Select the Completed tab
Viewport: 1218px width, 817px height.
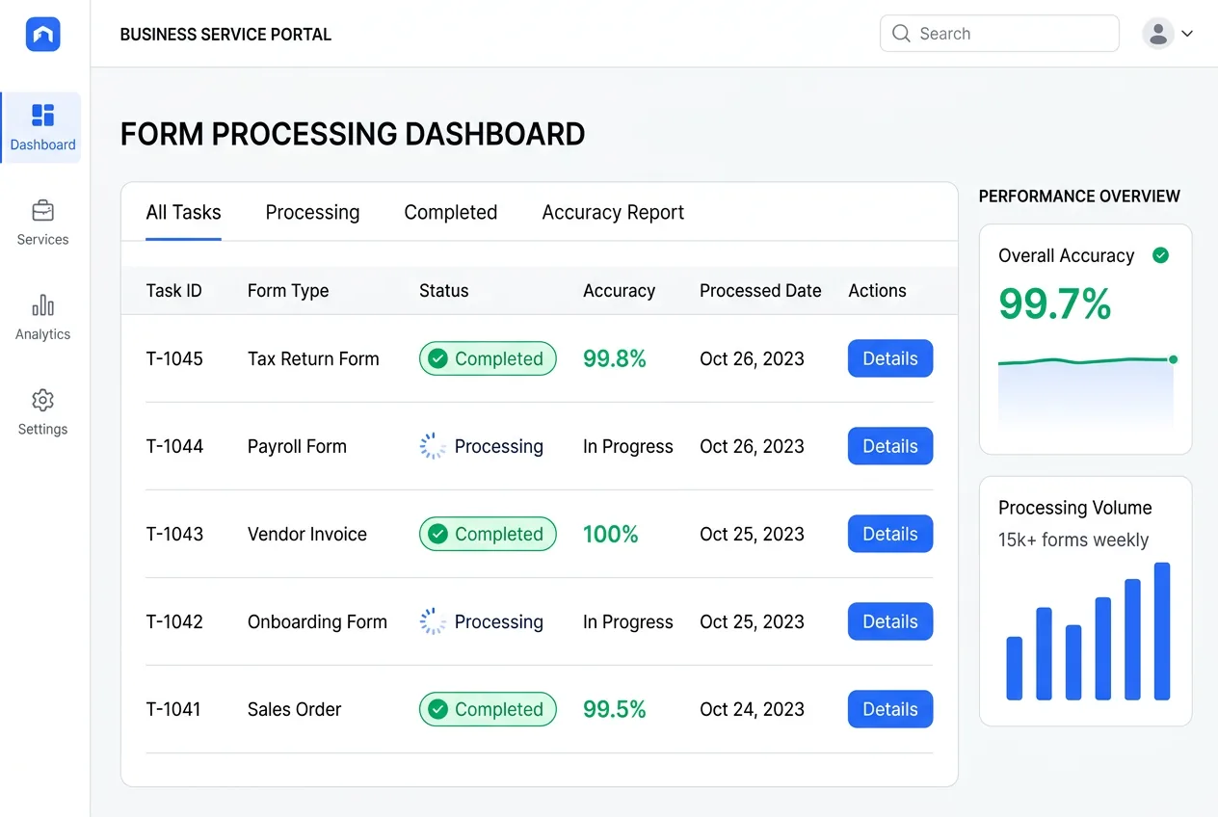(x=450, y=212)
